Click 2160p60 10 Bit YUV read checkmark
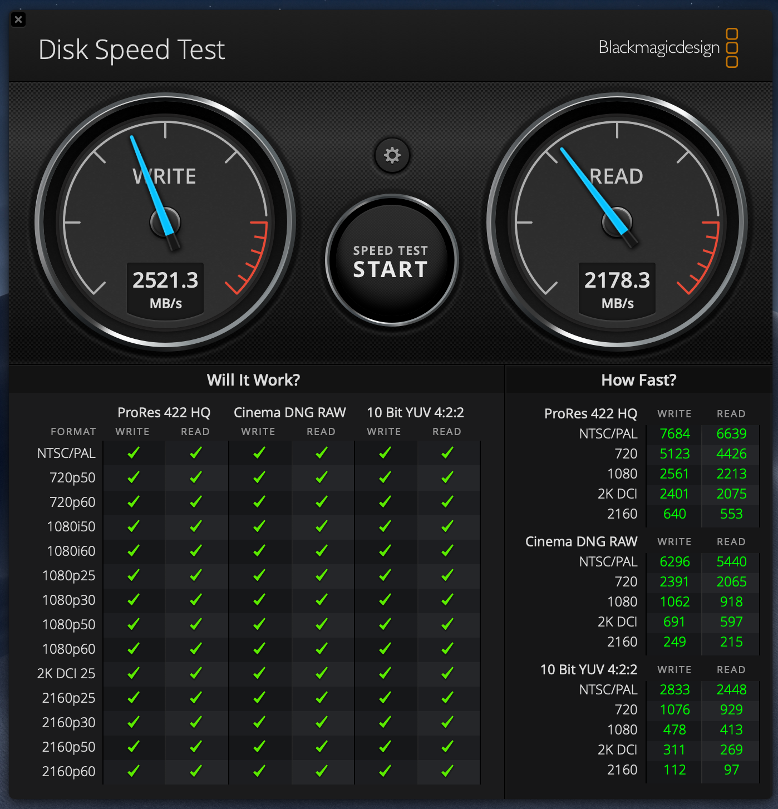The image size is (778, 809). point(447,771)
